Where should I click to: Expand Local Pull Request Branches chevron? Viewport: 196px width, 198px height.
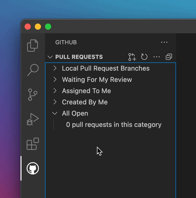click(x=55, y=68)
